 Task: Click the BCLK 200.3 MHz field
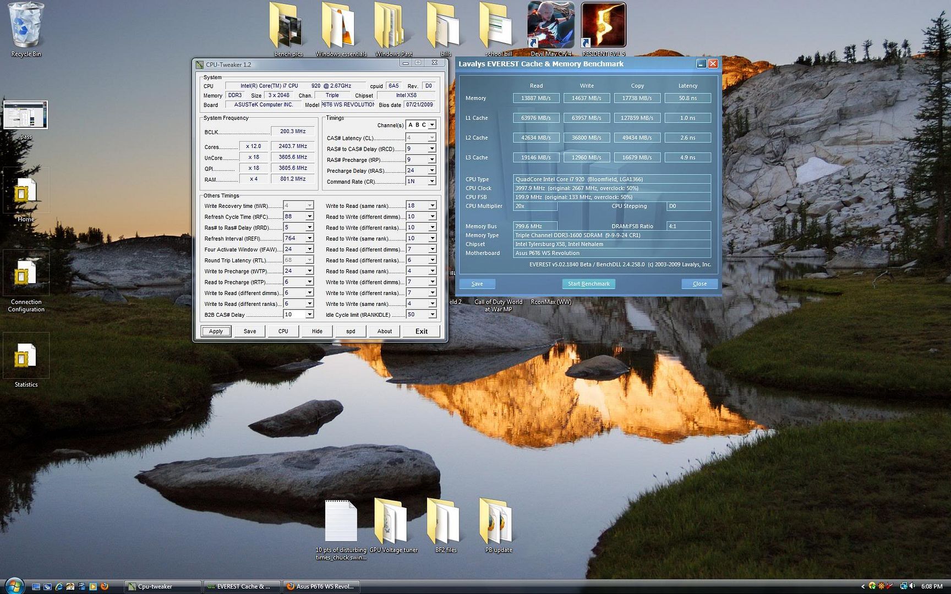pos(293,131)
